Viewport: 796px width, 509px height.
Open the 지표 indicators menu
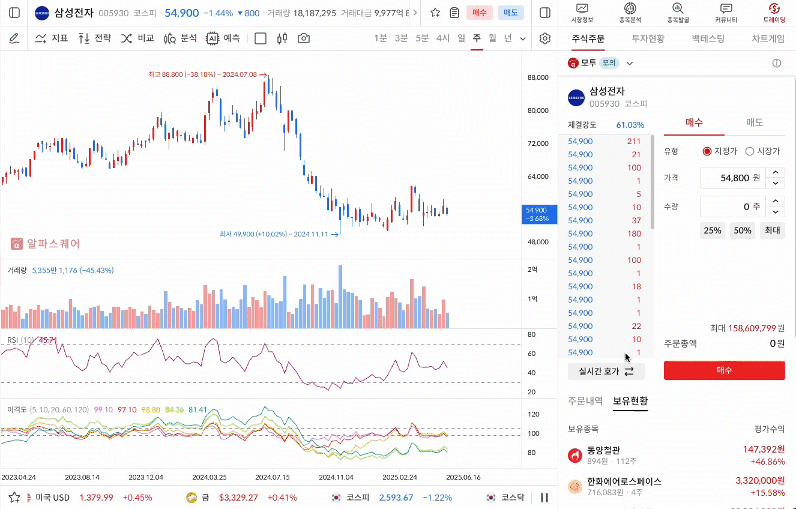tap(51, 38)
